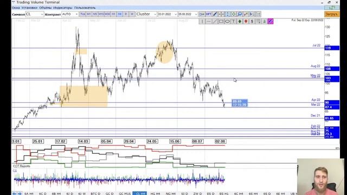347x195 pixels.
Task: Click the scroll-to-end play icon
Action: pyautogui.click(x=252, y=14)
